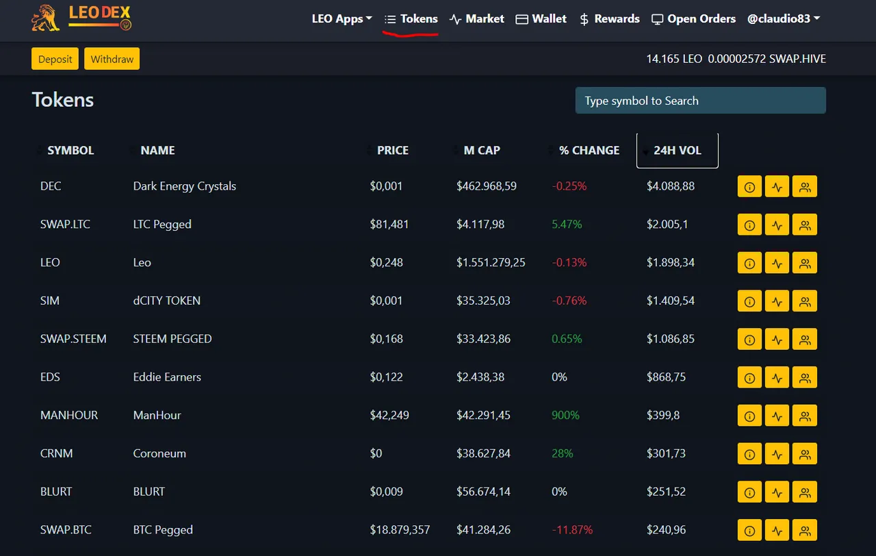This screenshot has height=556, width=876.
Task: Open market chart icon in SWAP.LTC row
Action: [x=777, y=225]
